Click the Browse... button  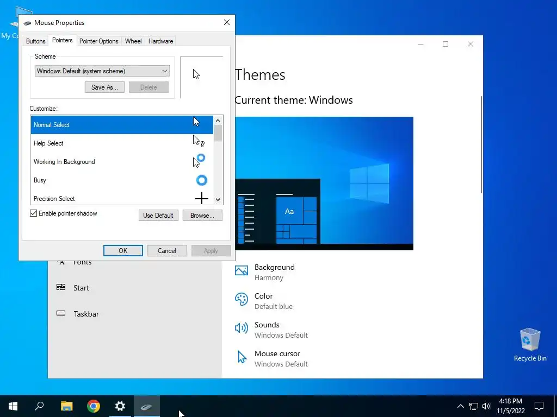202,215
